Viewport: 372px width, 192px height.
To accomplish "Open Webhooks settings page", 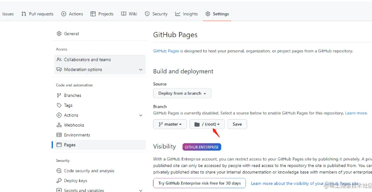I will click(x=100, y=125).
